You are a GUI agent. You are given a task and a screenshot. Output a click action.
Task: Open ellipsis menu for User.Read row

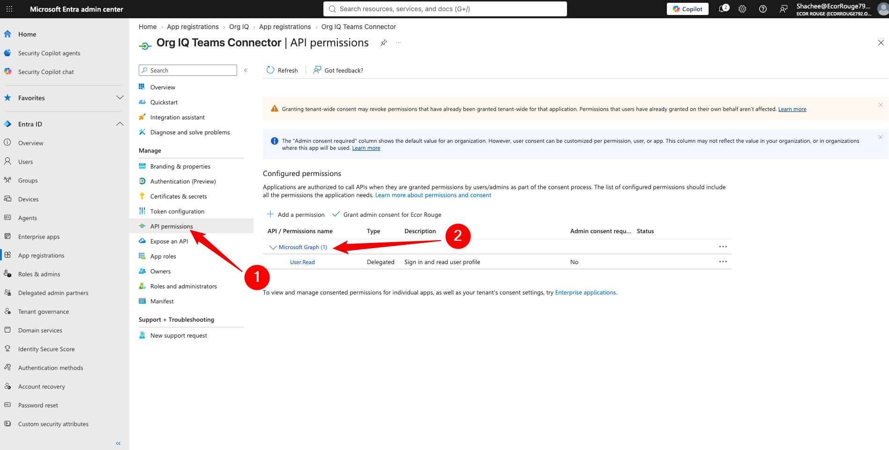tap(723, 262)
